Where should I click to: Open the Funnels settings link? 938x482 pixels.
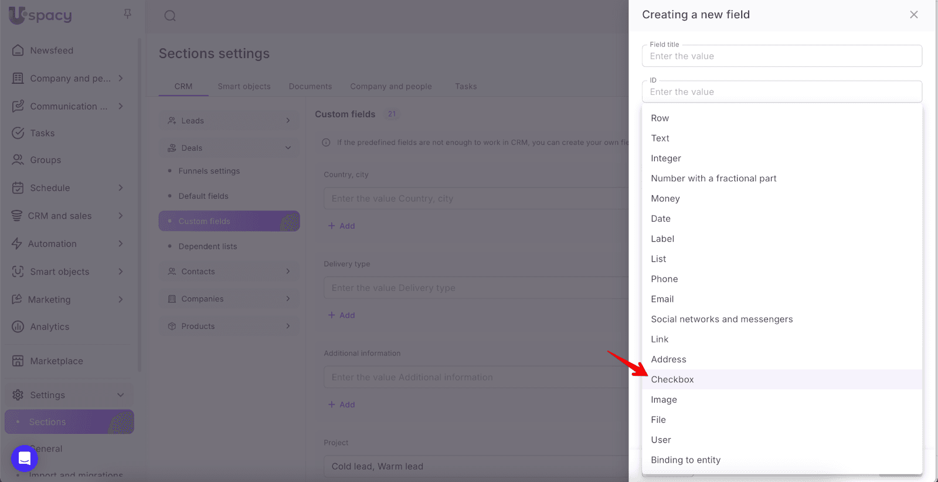[209, 171]
